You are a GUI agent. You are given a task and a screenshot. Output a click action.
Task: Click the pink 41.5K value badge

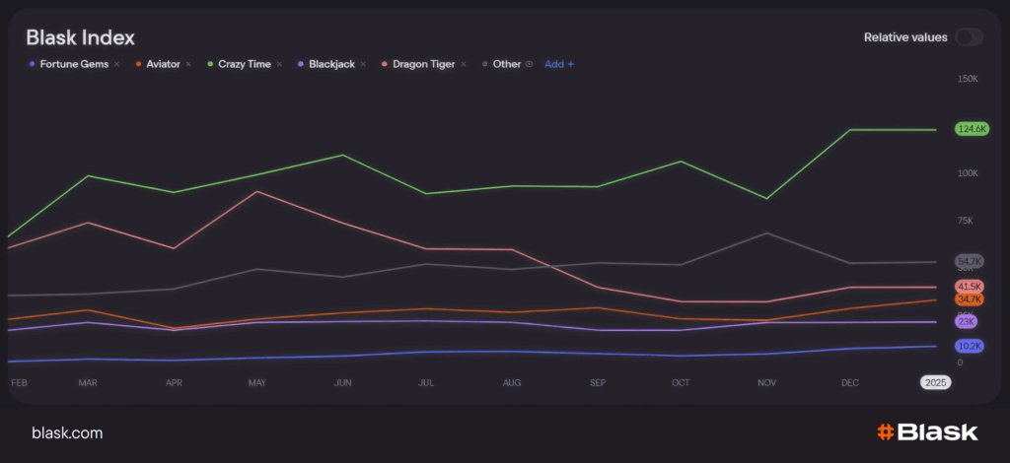click(970, 286)
